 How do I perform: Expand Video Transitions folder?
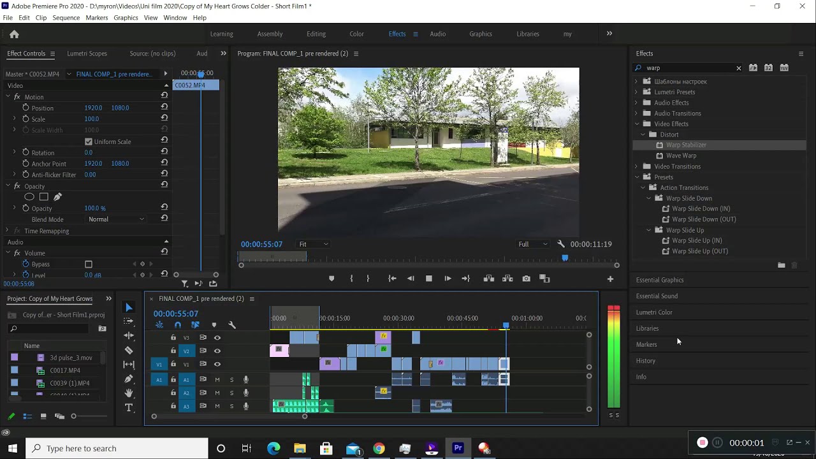[x=636, y=166]
